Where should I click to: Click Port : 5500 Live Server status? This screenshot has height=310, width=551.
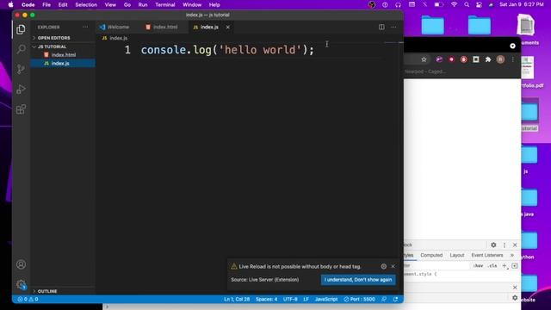[359, 299]
